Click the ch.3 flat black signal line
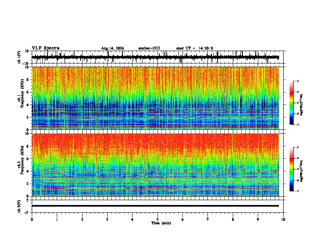This screenshot has width=319, height=246. pyautogui.click(x=155, y=206)
